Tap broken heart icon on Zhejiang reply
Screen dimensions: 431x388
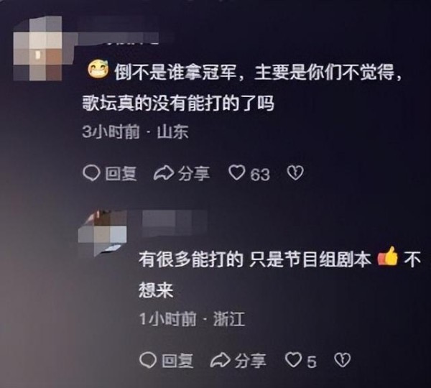coord(342,360)
